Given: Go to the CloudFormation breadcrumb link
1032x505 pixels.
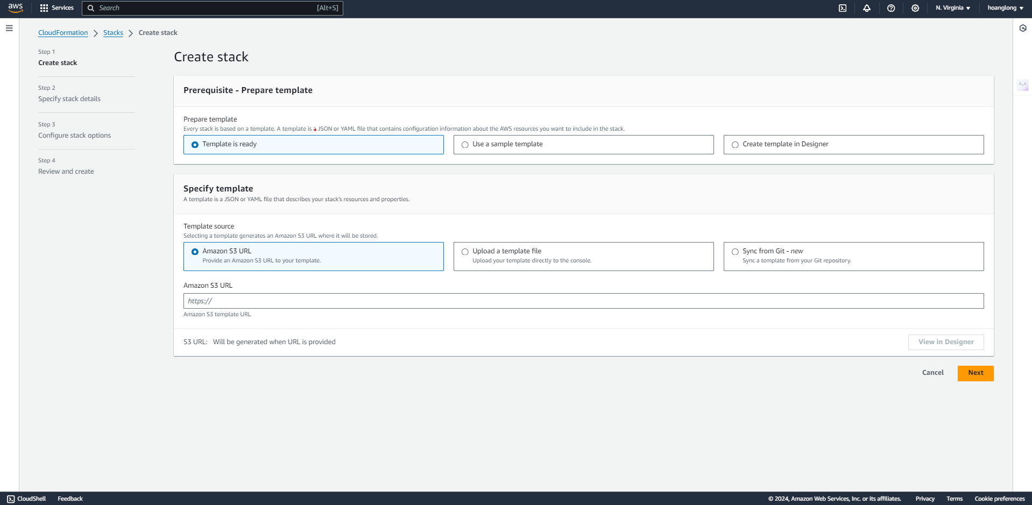Looking at the screenshot, I should (63, 33).
